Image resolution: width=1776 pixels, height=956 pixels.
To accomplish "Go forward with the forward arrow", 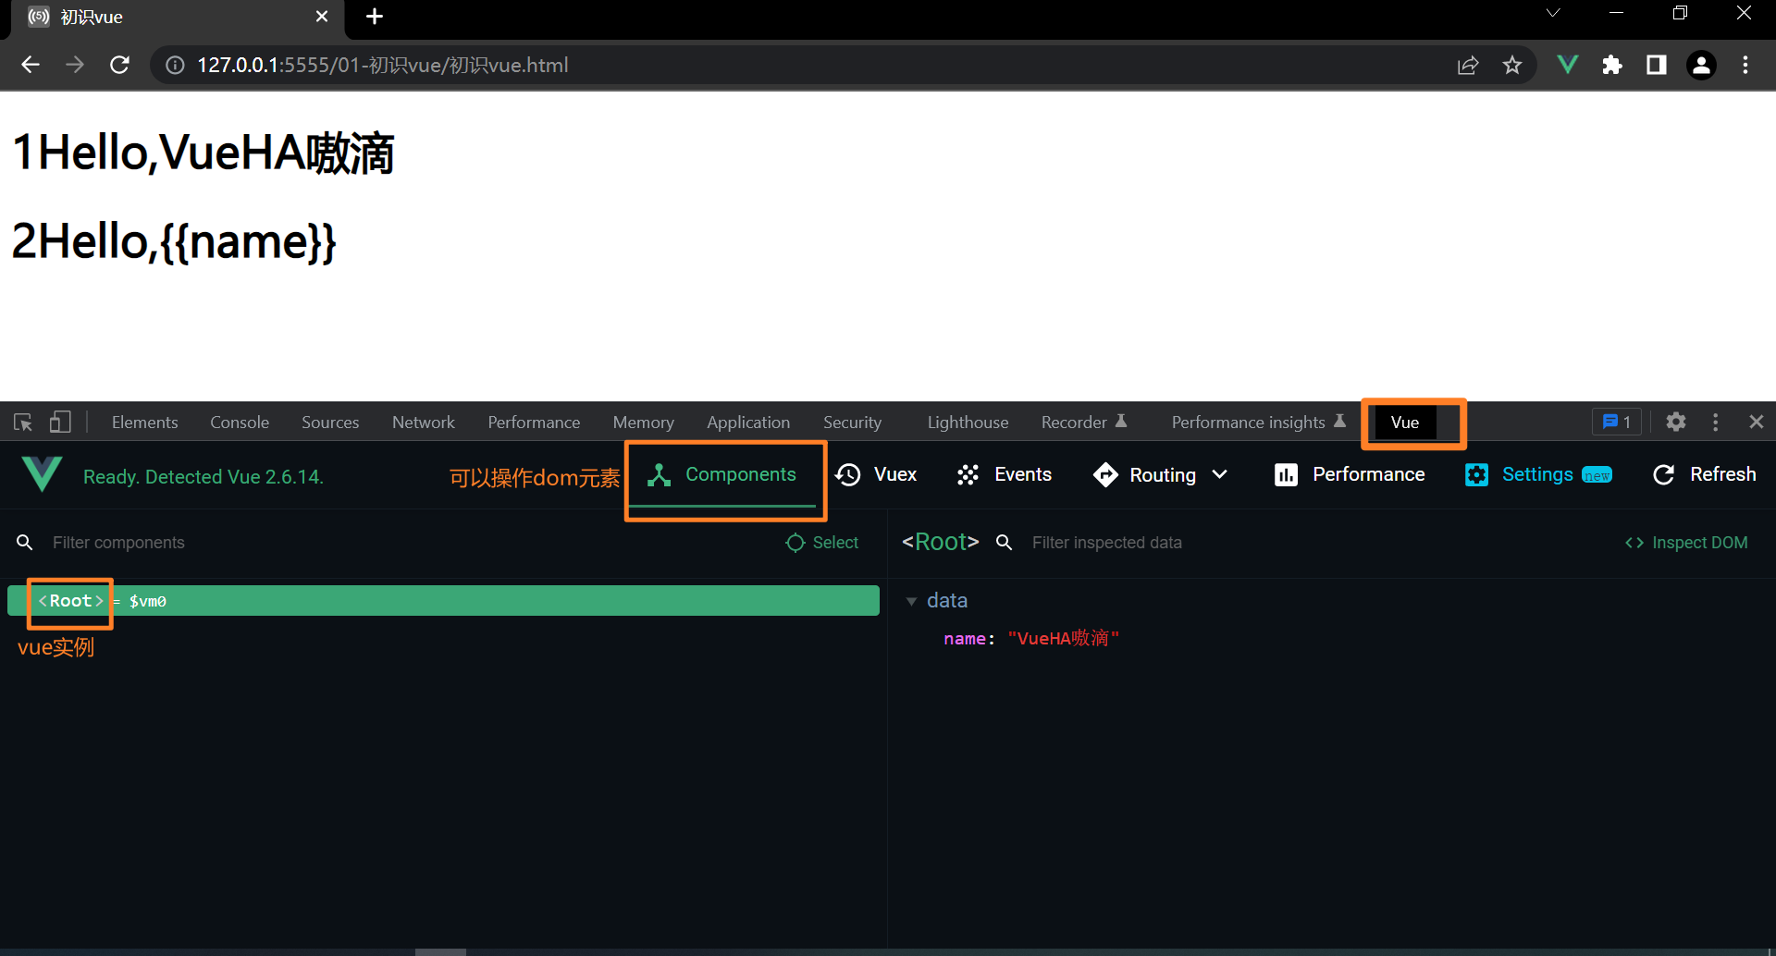I will click(75, 65).
